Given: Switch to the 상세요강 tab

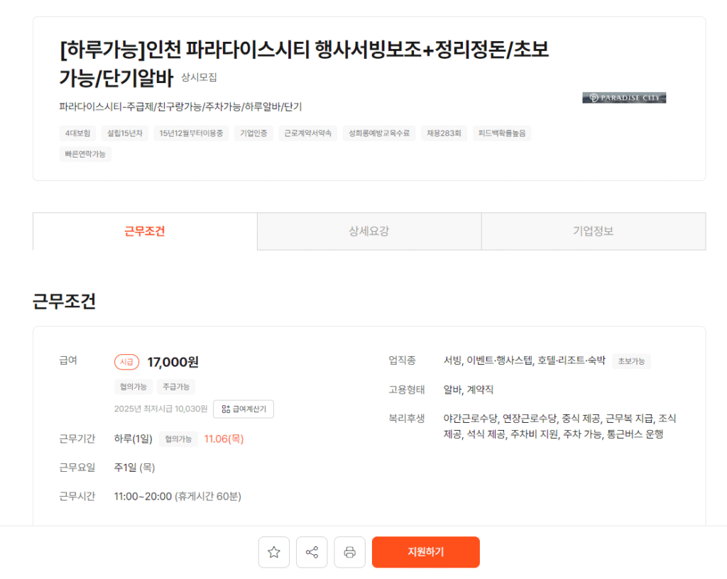Looking at the screenshot, I should click(368, 231).
